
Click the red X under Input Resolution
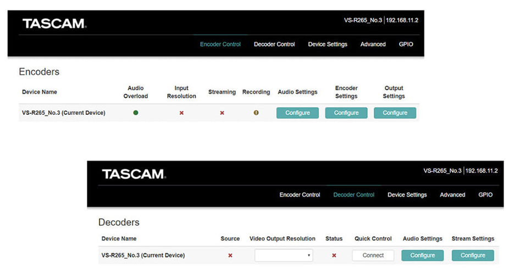pyautogui.click(x=181, y=113)
